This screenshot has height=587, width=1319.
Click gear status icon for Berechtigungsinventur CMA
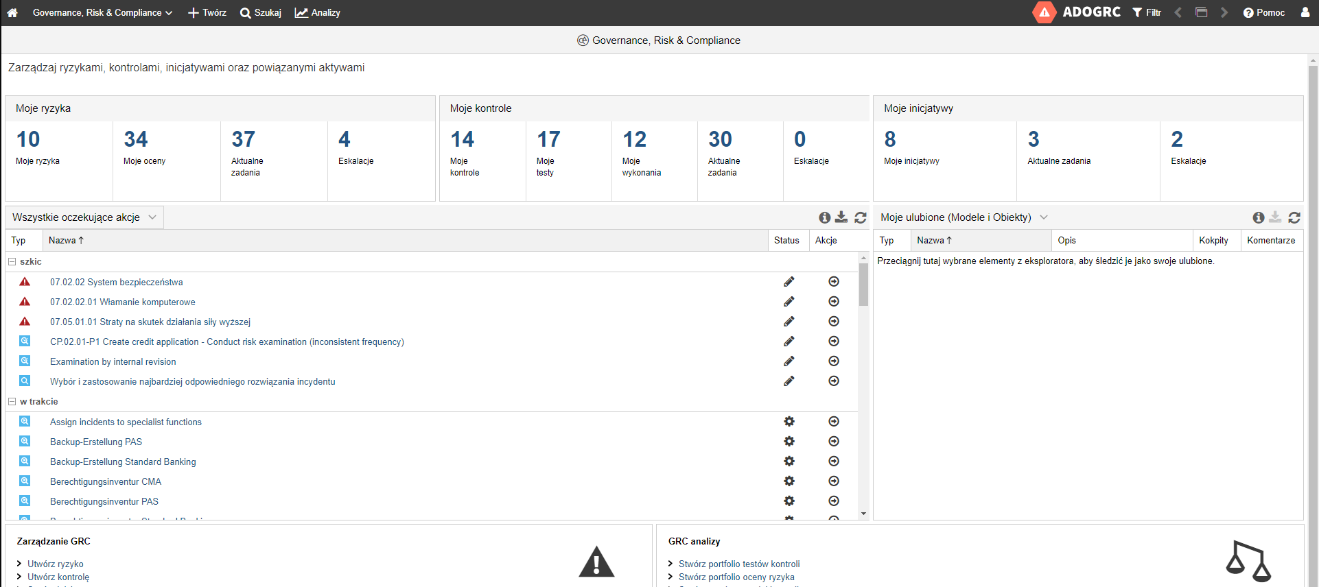pos(789,481)
